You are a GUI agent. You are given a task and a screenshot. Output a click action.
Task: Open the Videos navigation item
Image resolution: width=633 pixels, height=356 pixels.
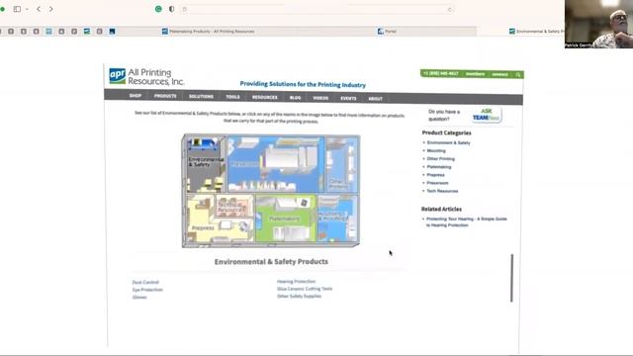320,98
